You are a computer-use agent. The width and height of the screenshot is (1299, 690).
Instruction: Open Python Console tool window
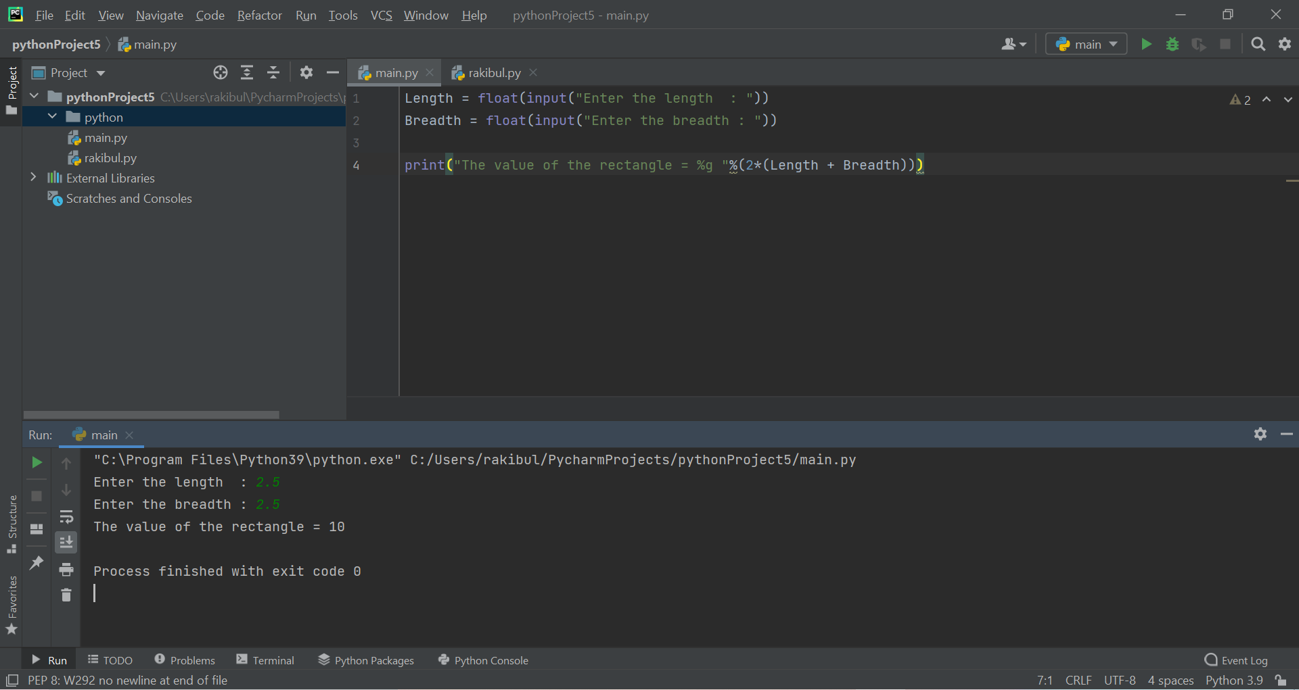(483, 660)
